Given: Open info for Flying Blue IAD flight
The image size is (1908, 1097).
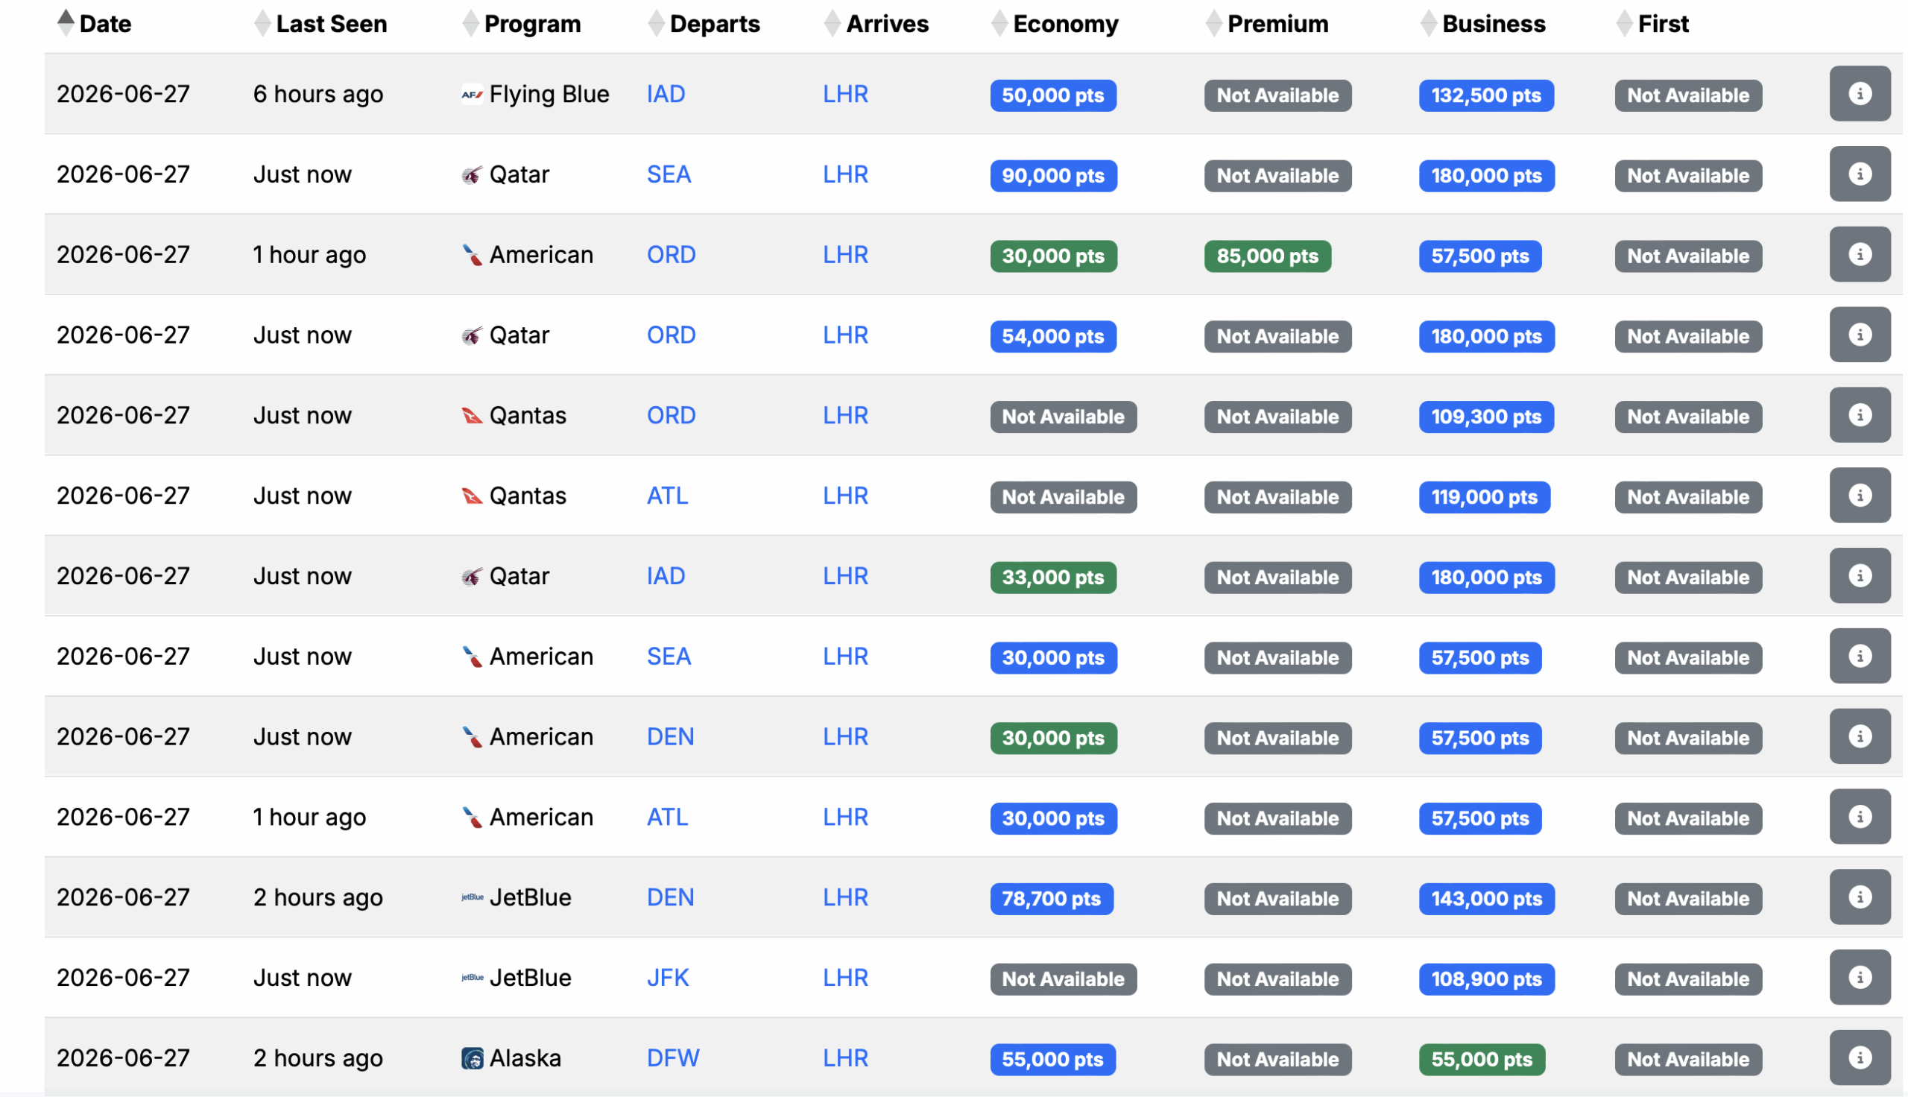Looking at the screenshot, I should (1858, 94).
